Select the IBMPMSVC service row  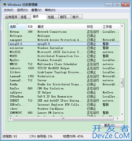(x=64, y=113)
